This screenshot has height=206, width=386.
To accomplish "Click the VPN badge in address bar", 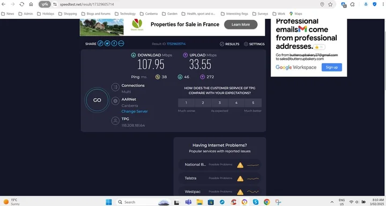I will pyautogui.click(x=44, y=4).
